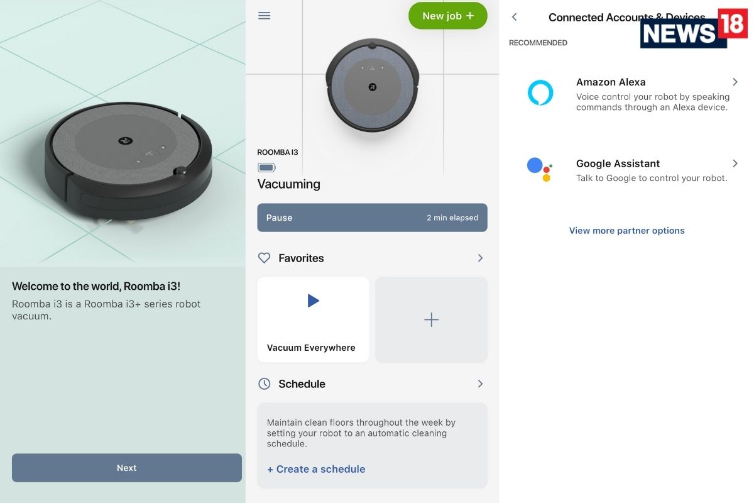Open Google Assistant settings chevron
This screenshot has width=754, height=503.
pyautogui.click(x=735, y=163)
